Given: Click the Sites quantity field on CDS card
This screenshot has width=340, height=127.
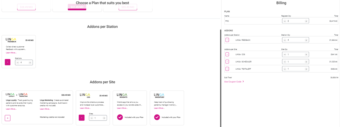Looking at the screenshot, I should [x=97, y=118].
